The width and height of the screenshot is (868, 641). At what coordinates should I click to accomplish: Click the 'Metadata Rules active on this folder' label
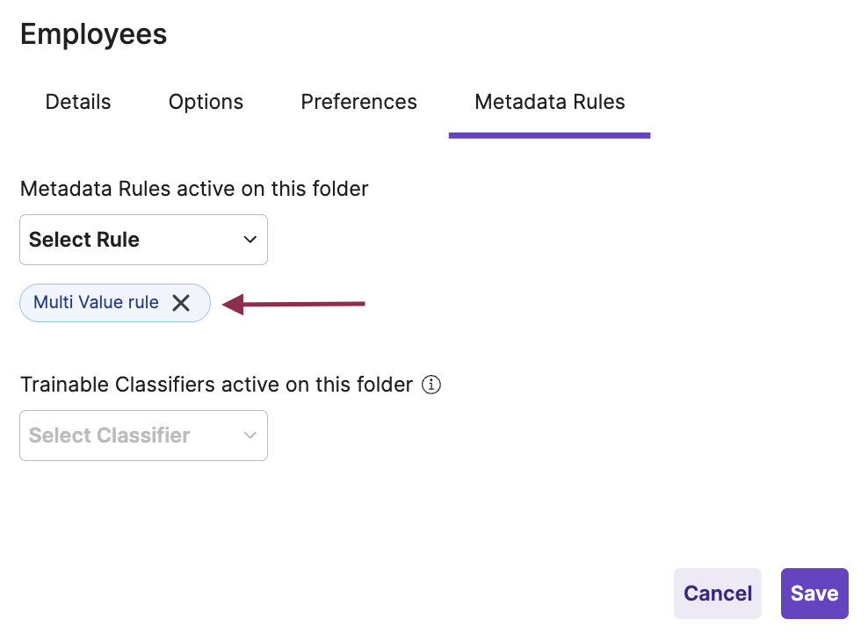(194, 189)
